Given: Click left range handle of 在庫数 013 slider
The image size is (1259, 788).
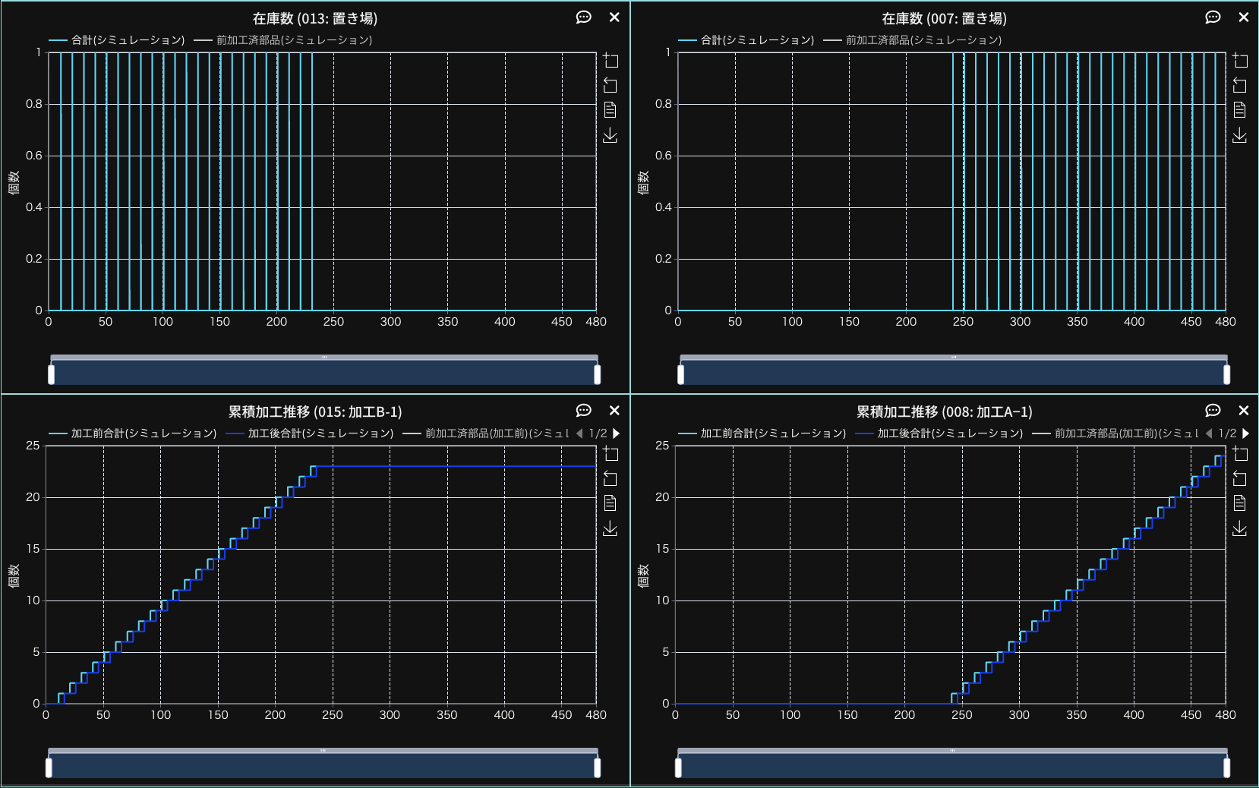Looking at the screenshot, I should [52, 374].
